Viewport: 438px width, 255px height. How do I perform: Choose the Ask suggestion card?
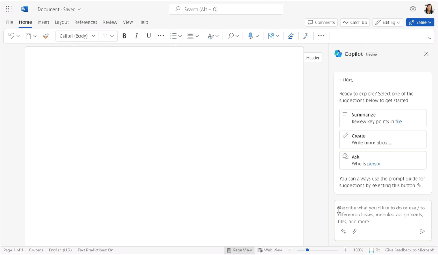[x=383, y=160]
